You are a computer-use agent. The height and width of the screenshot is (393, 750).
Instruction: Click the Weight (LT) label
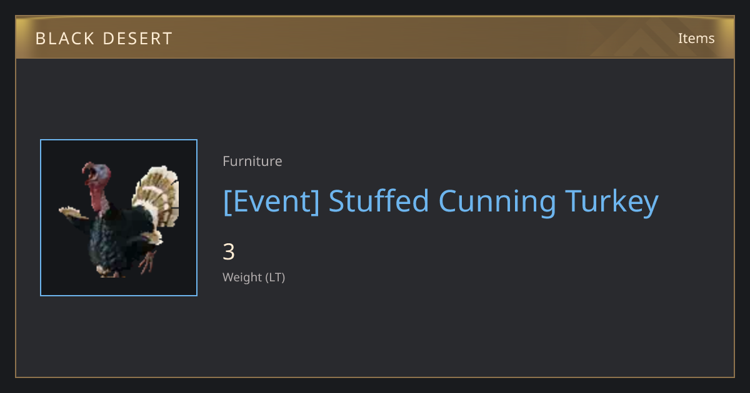pos(254,277)
